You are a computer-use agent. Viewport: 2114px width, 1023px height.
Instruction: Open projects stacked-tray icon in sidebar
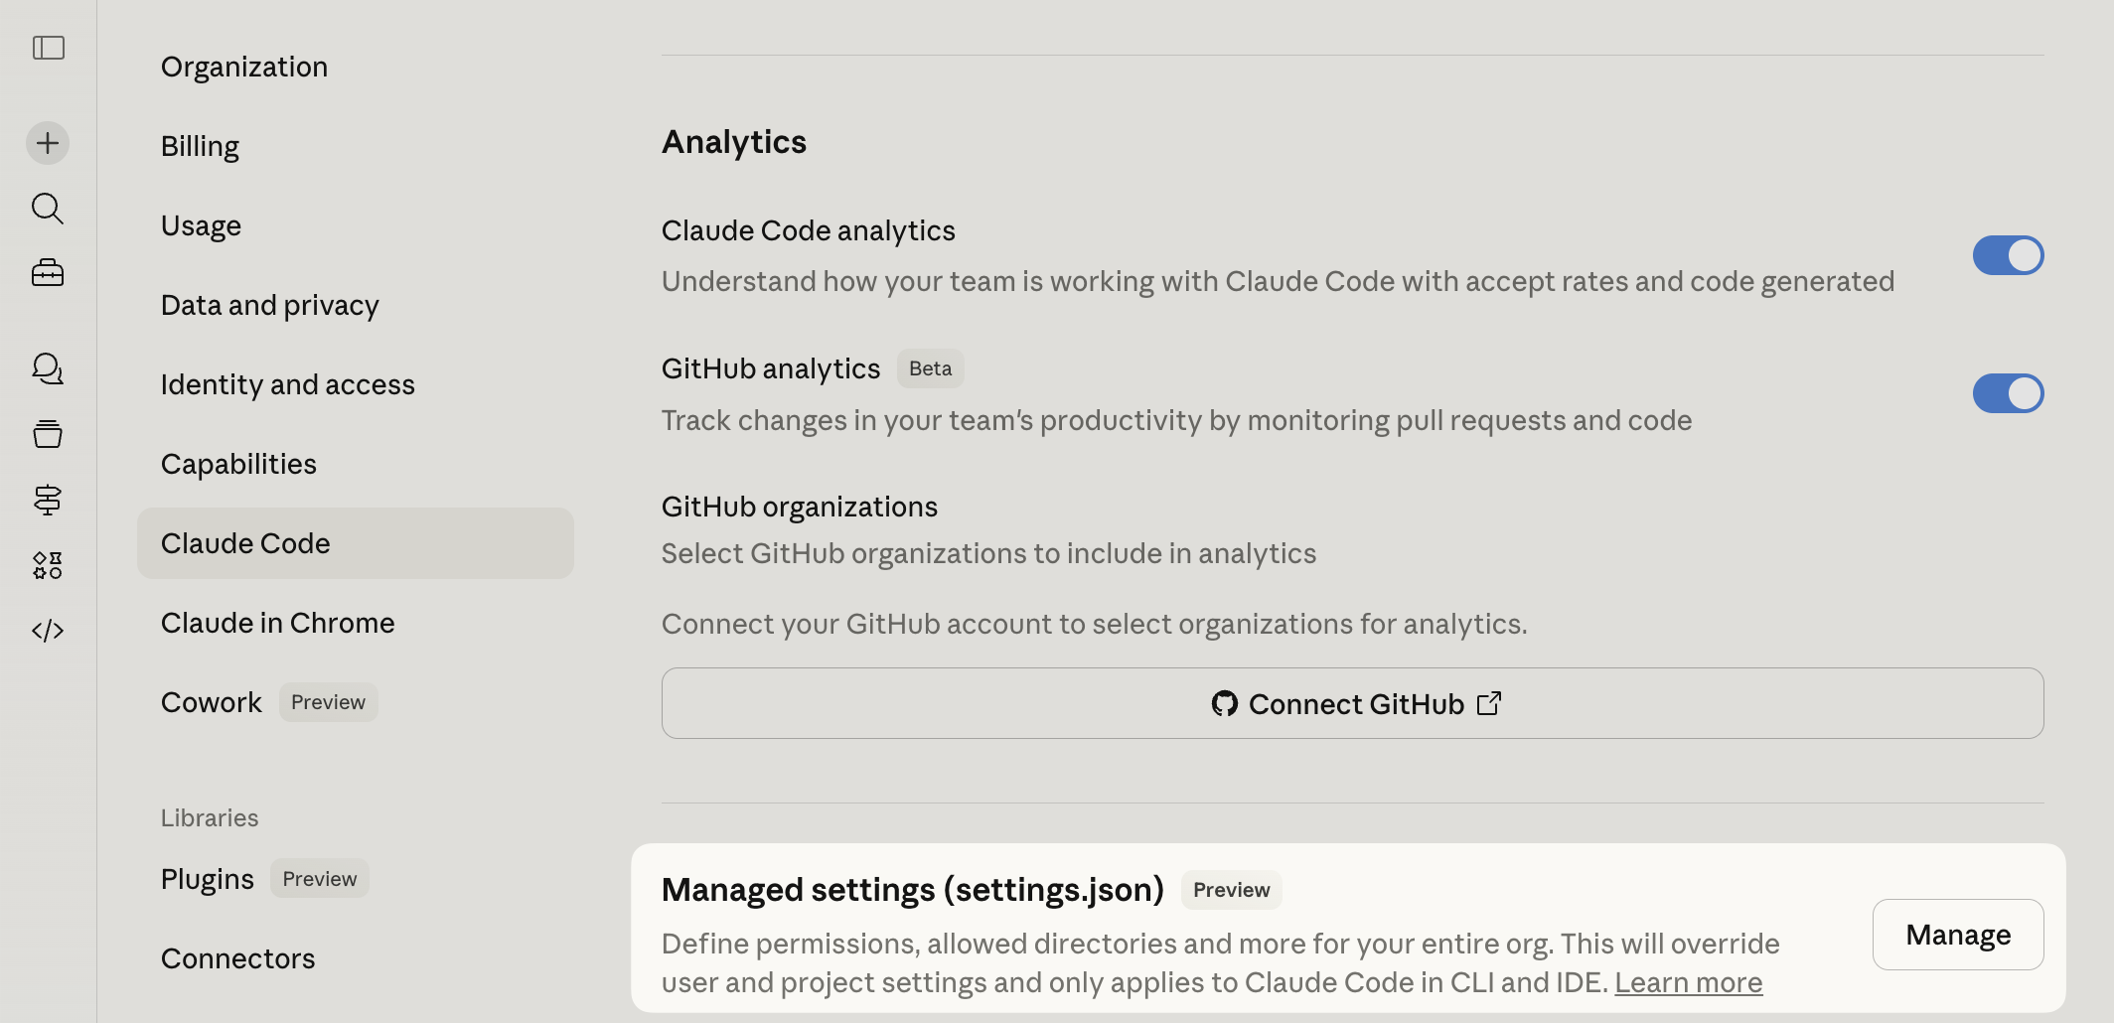click(48, 434)
